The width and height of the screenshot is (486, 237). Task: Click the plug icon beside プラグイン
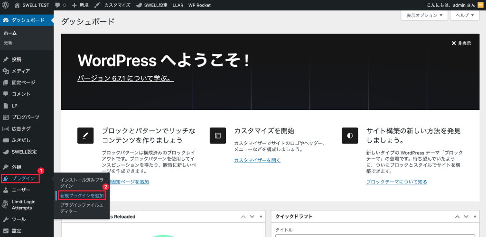pos(6,179)
